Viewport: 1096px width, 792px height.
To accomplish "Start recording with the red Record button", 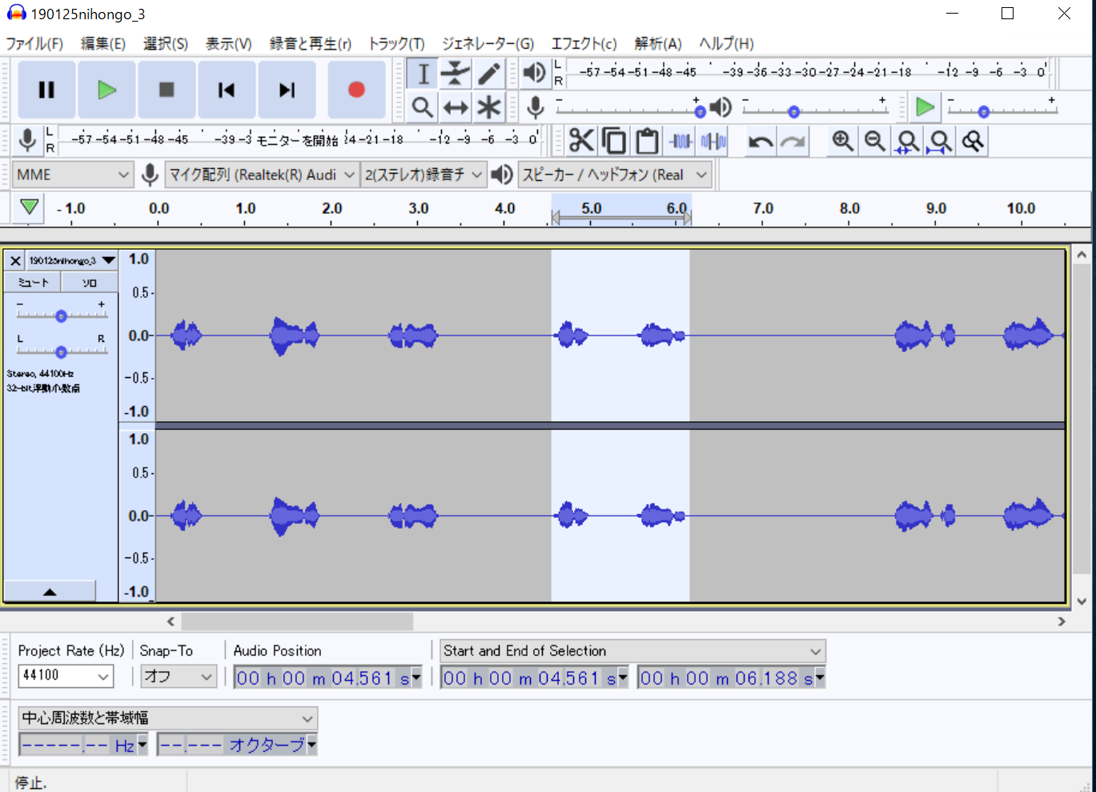I will pos(356,90).
